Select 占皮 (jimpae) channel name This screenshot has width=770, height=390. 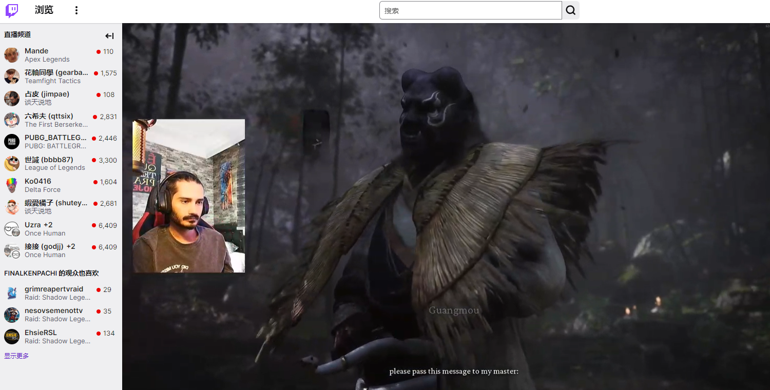click(x=47, y=94)
